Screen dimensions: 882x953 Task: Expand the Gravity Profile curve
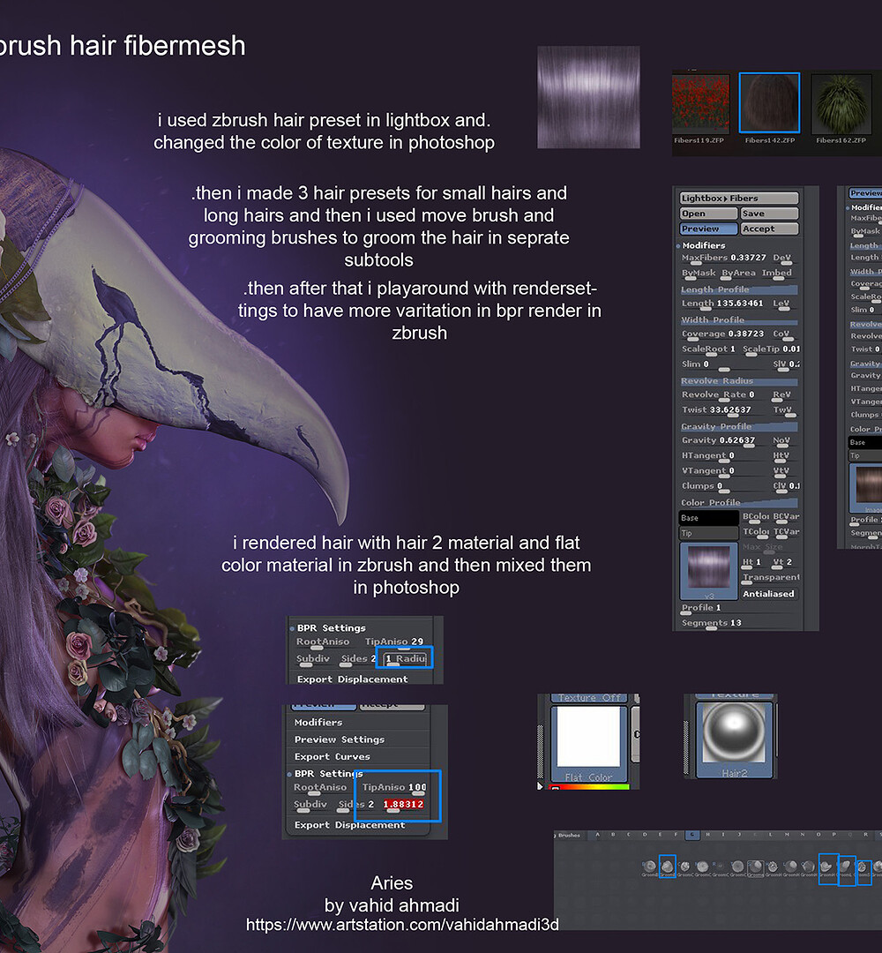pos(738,427)
